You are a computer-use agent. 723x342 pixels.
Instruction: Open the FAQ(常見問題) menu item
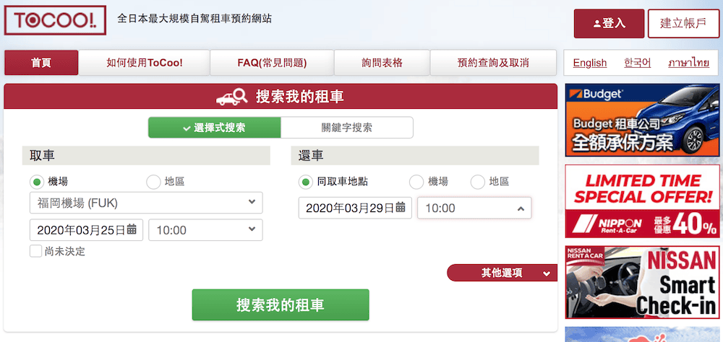pos(272,63)
